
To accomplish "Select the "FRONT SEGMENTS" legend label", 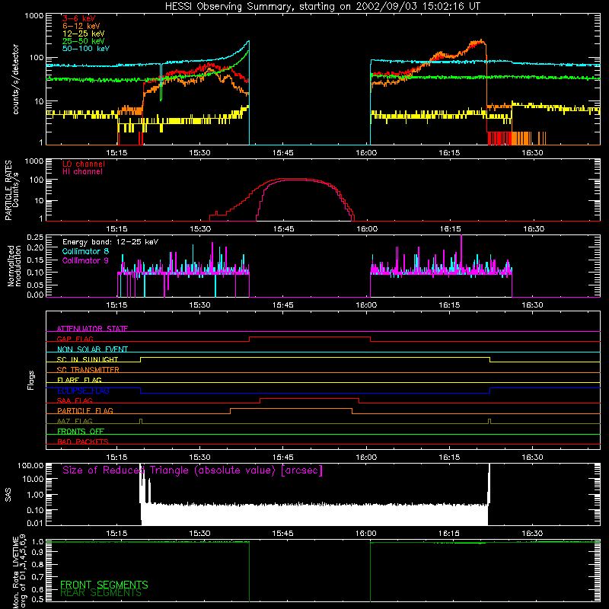I will coord(104,585).
